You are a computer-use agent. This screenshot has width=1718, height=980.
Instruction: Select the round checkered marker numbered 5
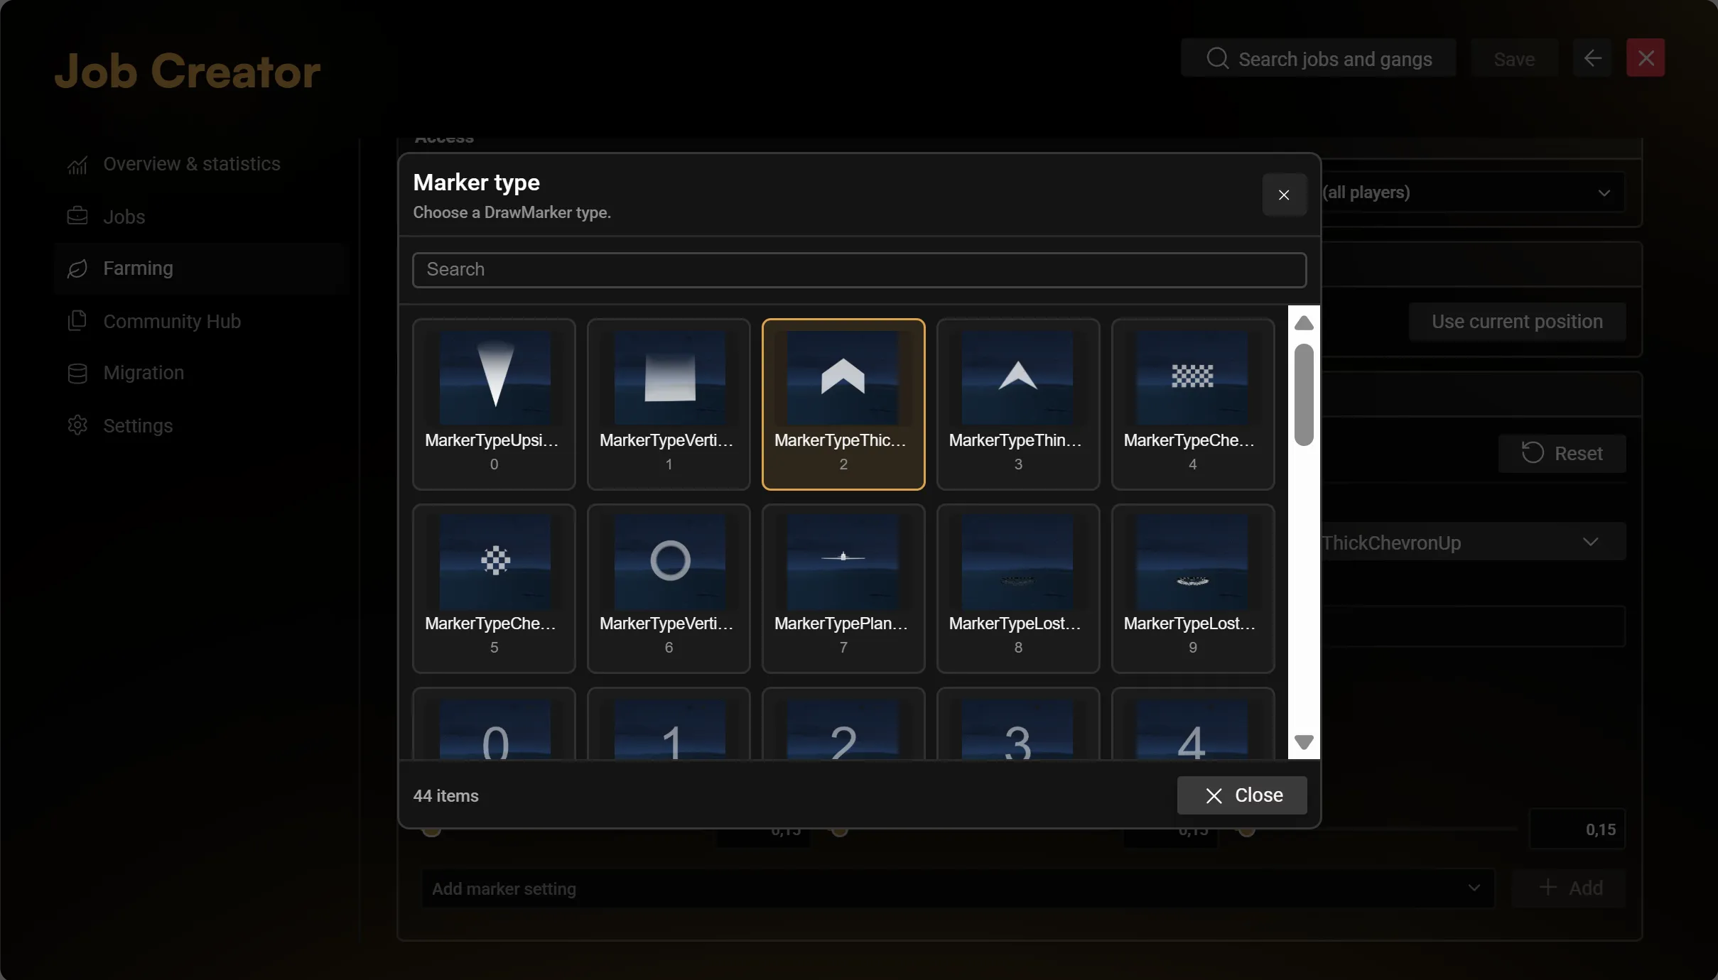point(494,589)
